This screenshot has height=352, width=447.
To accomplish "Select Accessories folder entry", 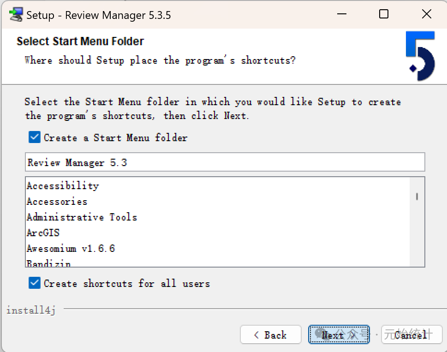I will 57,202.
